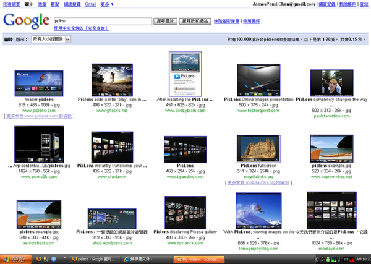The height and width of the screenshot is (264, 371).
Task: Open the 網誌搜尋 blog search link
Action: point(72,4)
